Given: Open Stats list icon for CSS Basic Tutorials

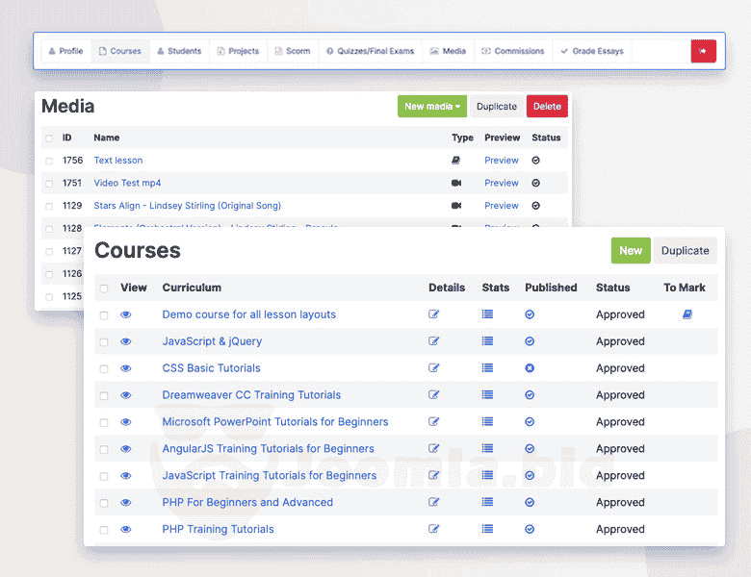Looking at the screenshot, I should pyautogui.click(x=487, y=368).
